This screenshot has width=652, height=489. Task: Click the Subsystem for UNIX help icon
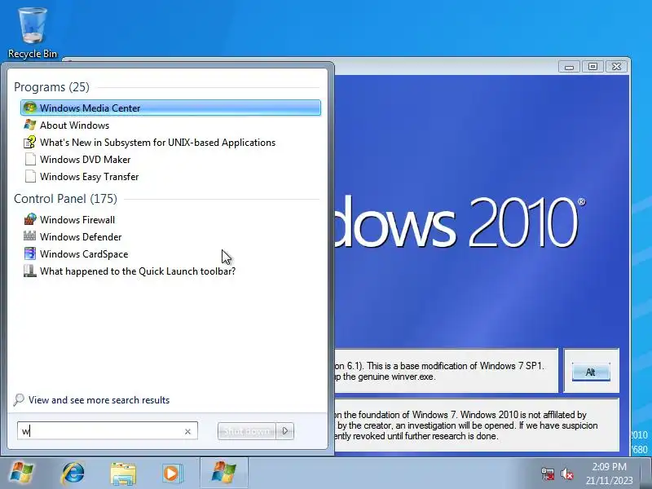coord(30,142)
